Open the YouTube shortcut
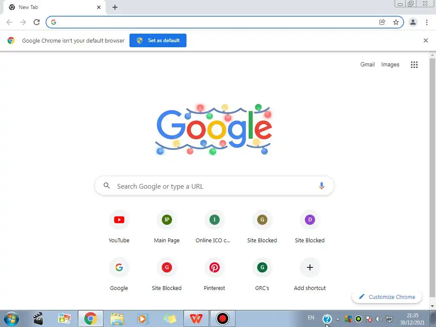 [x=119, y=227]
